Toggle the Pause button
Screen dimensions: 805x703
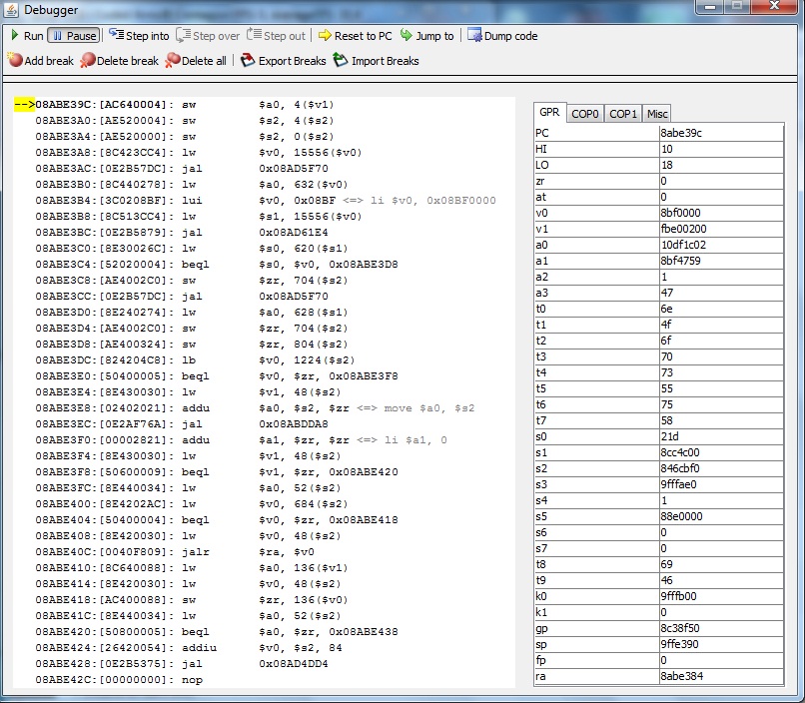tap(73, 36)
